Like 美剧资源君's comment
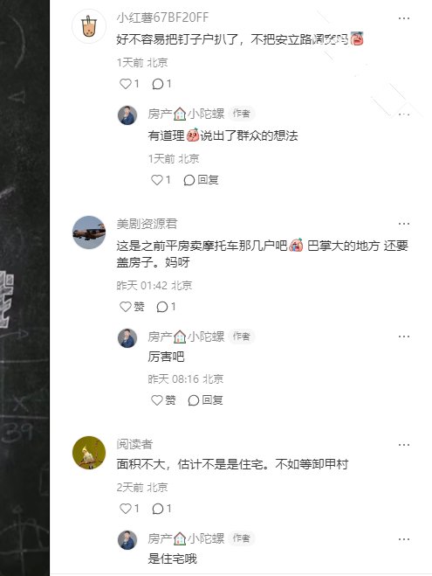The height and width of the screenshot is (576, 432). pos(132,307)
